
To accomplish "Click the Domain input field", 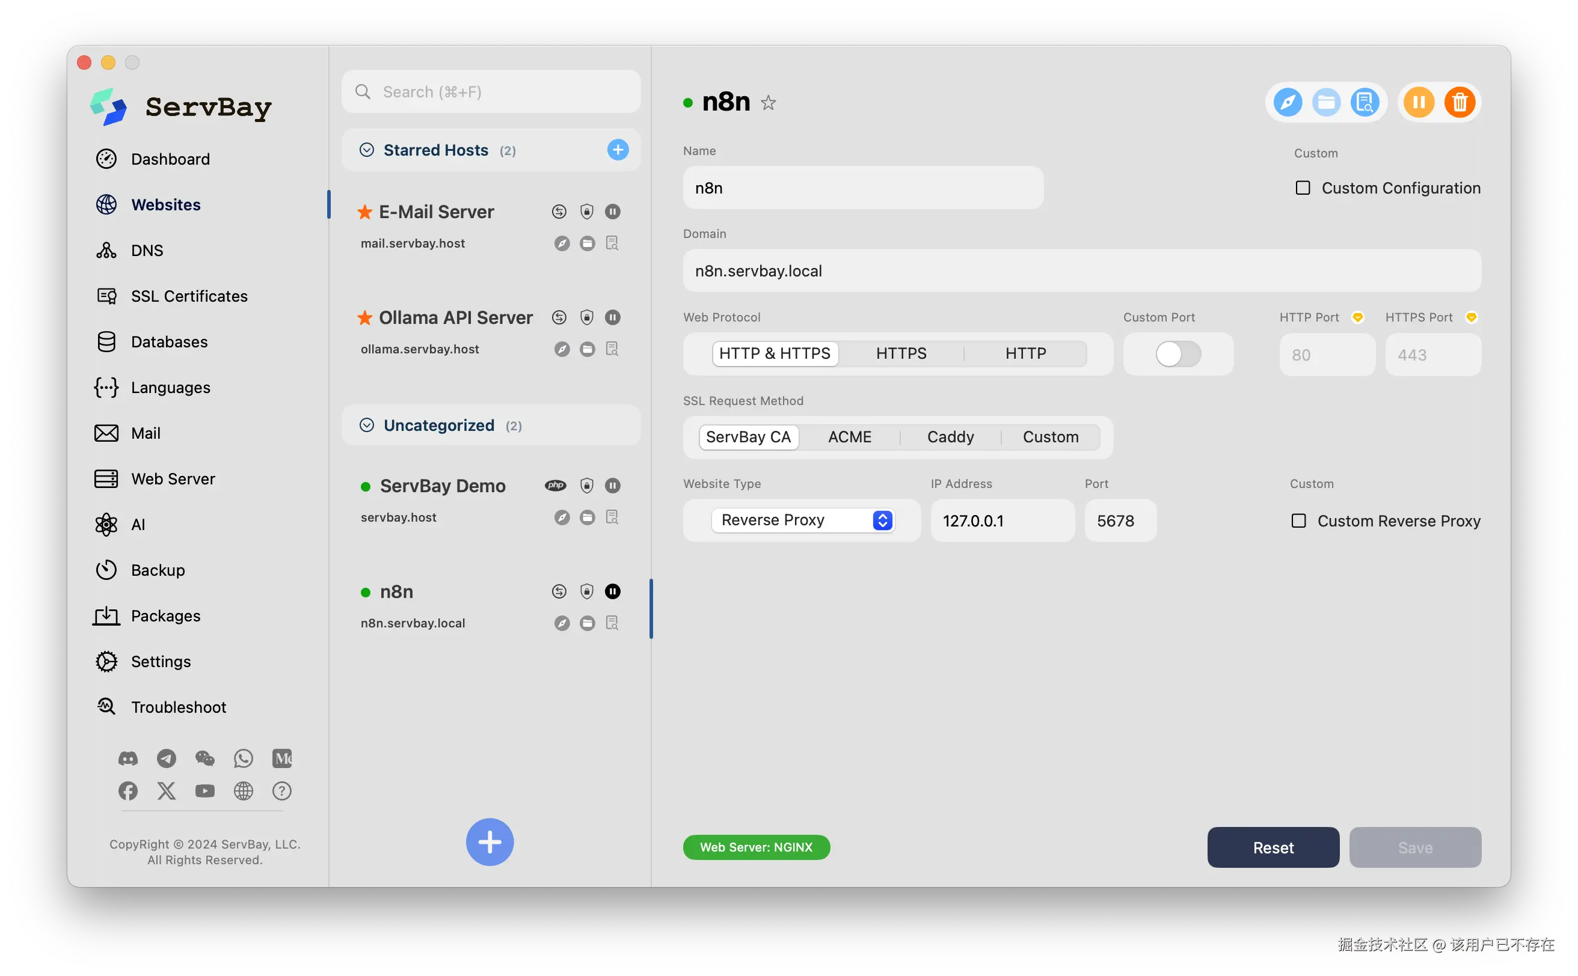I will (1081, 271).
